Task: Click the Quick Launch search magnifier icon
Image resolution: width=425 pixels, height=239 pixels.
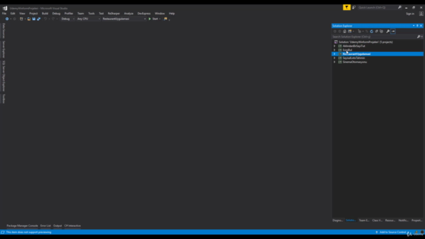Action: [400, 7]
